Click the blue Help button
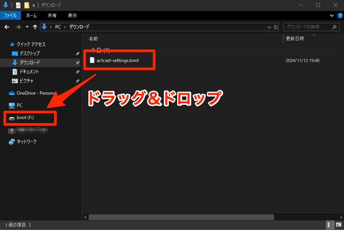The width and height of the screenshot is (344, 230). [x=340, y=15]
